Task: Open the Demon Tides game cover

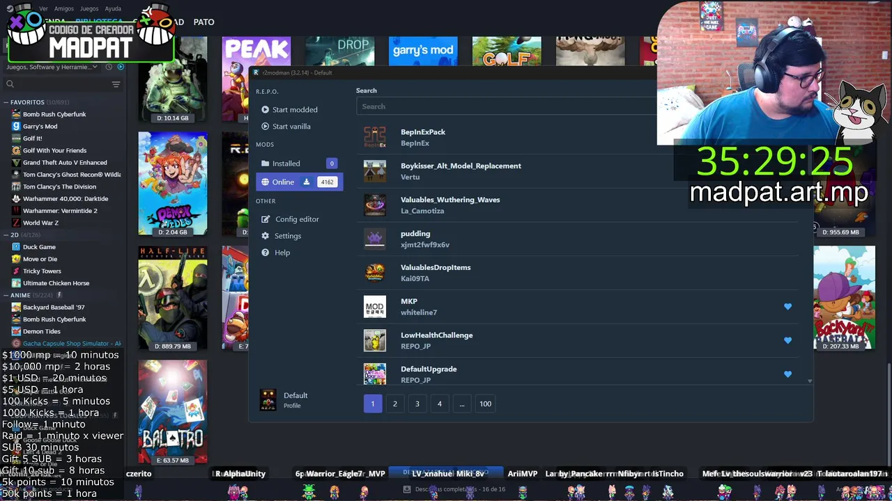Action: [173, 184]
